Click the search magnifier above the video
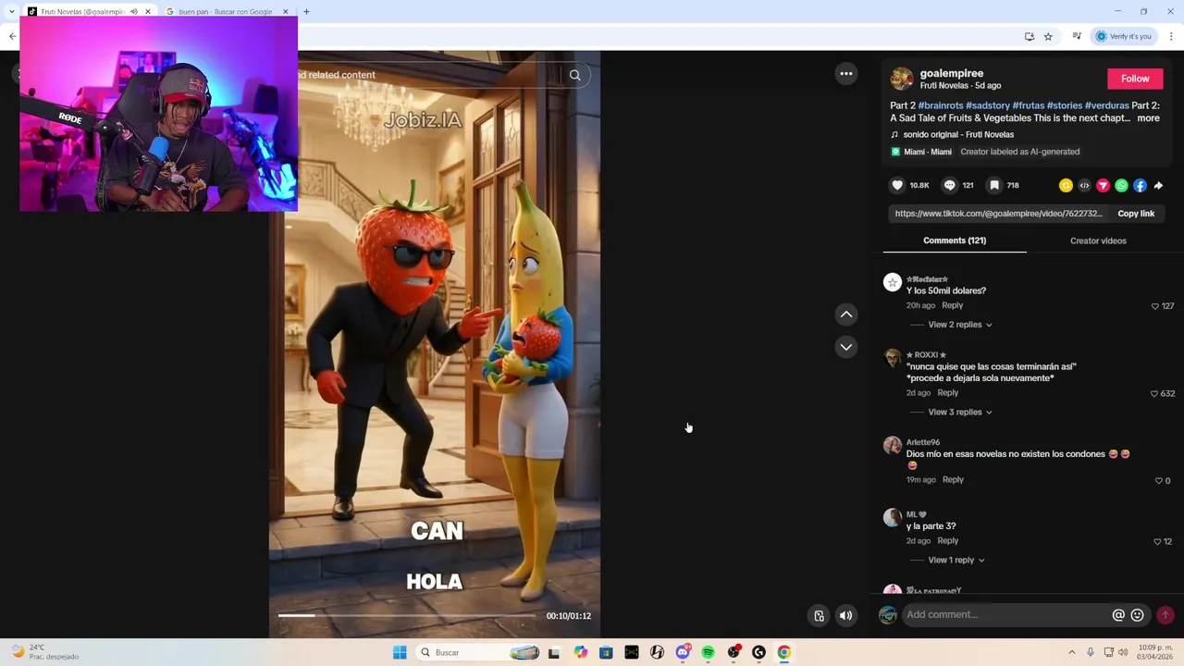The width and height of the screenshot is (1184, 666). (575, 75)
